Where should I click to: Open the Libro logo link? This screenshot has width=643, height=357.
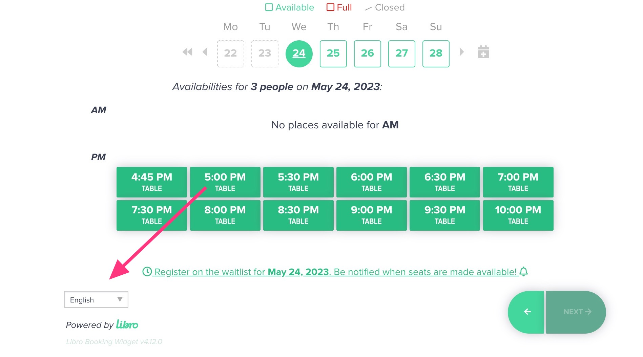click(x=127, y=324)
